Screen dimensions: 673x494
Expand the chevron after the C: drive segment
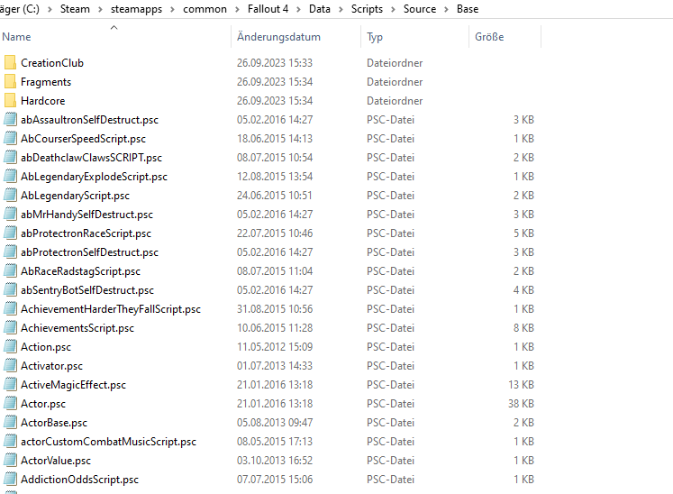pos(50,9)
